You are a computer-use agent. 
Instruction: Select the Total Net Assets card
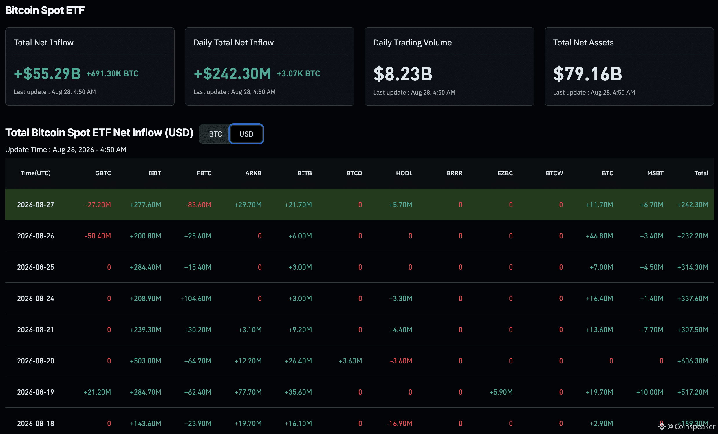pos(629,67)
